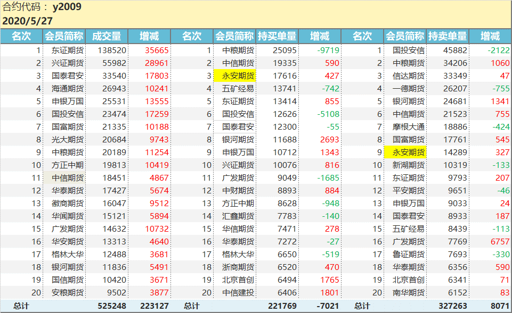
Task: Click the member name 华安期货
Action: pos(68,242)
